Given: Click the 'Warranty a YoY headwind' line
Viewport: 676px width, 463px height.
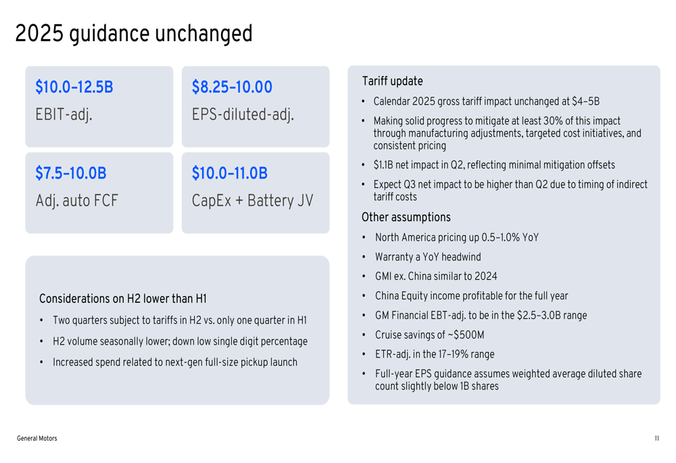Looking at the screenshot, I should (x=428, y=257).
